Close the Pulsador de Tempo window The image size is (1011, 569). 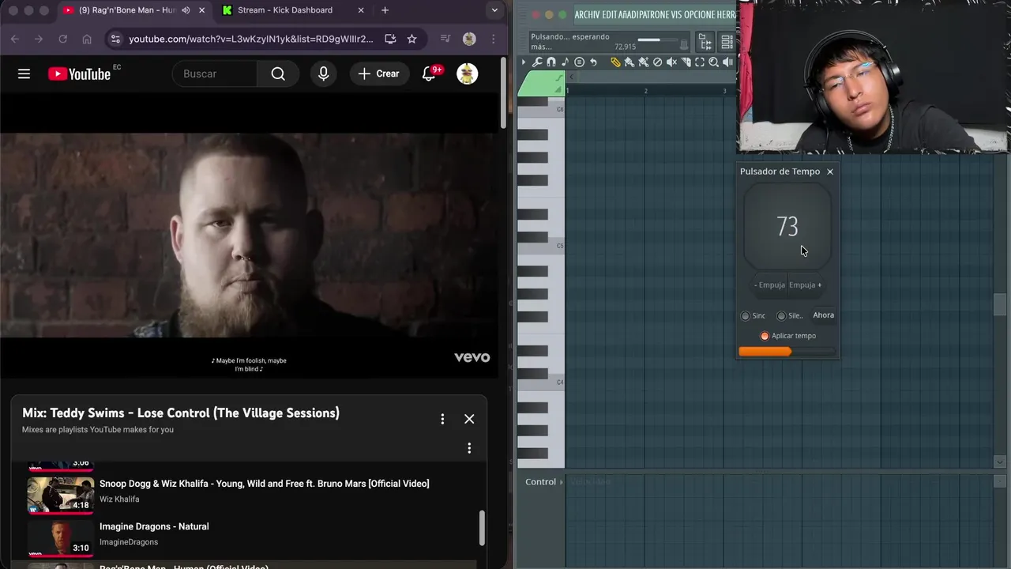coord(829,171)
